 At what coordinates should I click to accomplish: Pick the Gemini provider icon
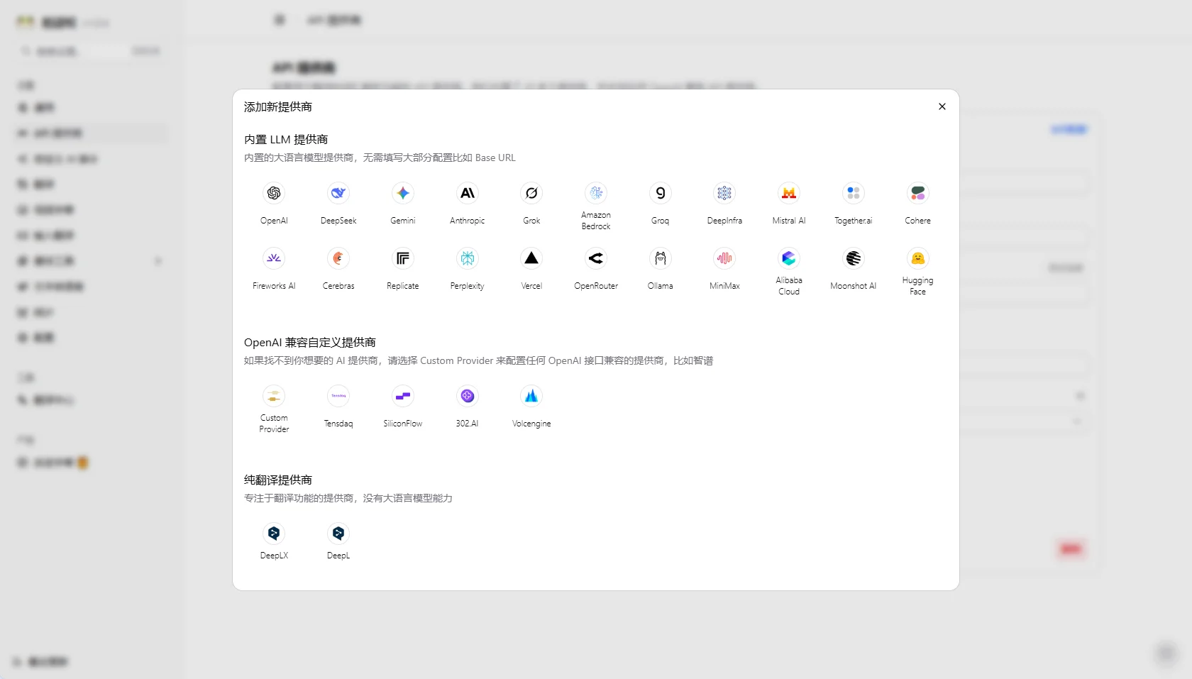tap(403, 193)
